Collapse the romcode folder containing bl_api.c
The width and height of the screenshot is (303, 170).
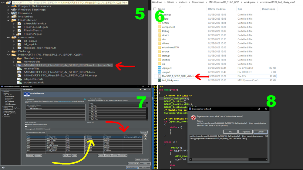pyautogui.click(x=8, y=38)
